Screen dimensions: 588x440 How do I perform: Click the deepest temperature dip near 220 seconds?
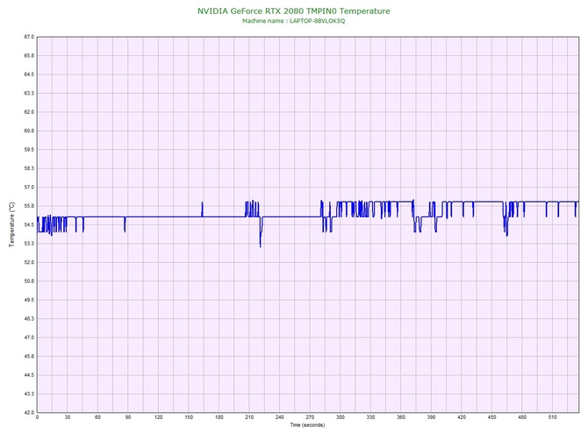260,245
